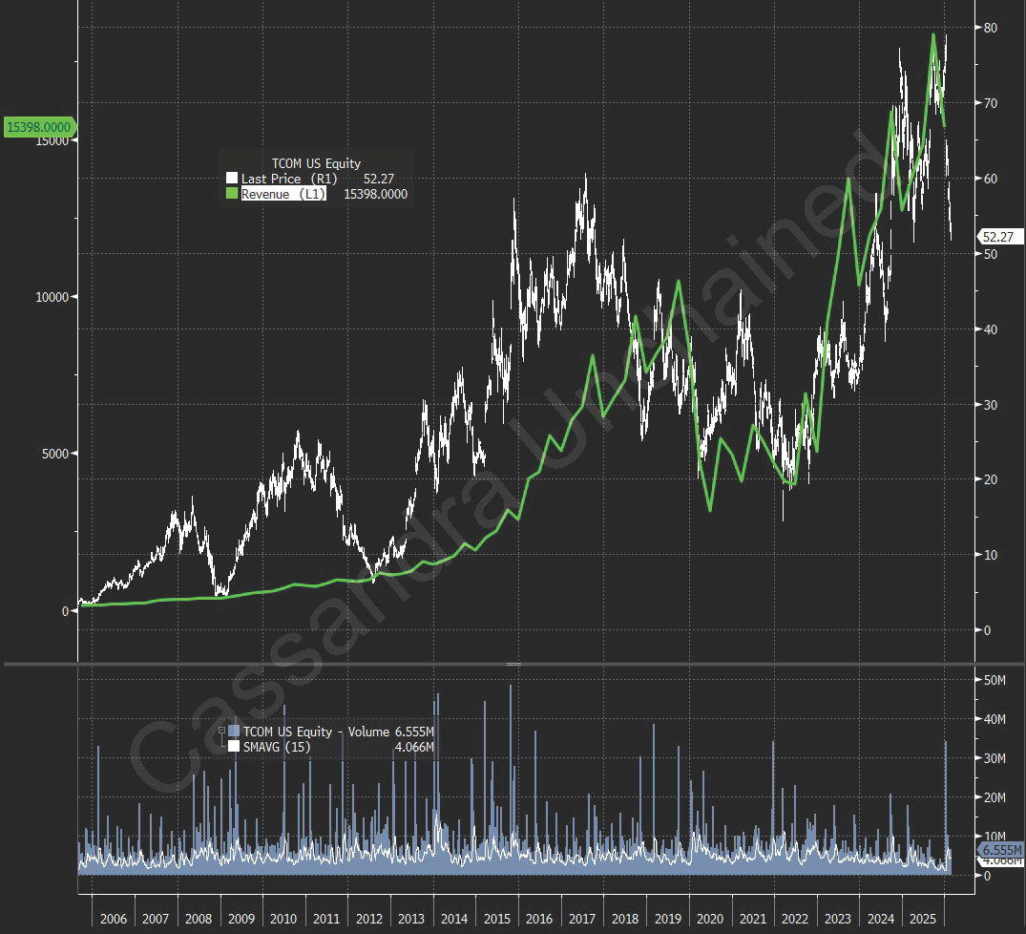
Task: Click the white Last Price color swatch
Action: coord(231,179)
